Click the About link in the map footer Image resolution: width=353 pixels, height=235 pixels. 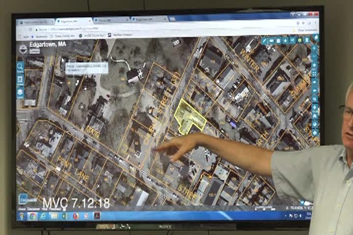[x=22, y=209]
